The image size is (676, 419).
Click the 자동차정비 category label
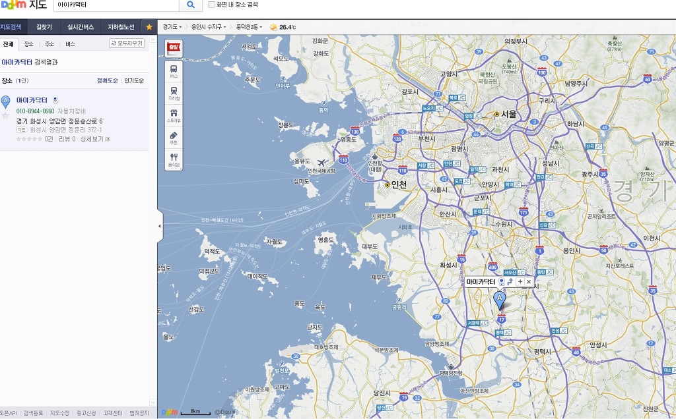71,111
